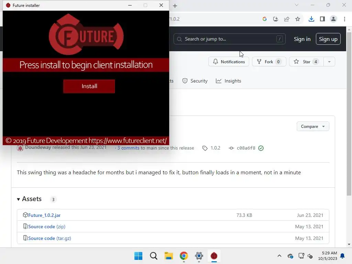Click the Install button in Future installer

point(89,86)
